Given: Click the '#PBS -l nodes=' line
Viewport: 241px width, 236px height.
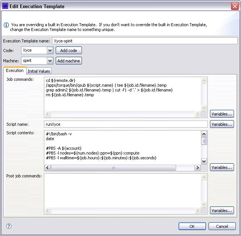Looking at the screenshot, I should pos(93,153).
